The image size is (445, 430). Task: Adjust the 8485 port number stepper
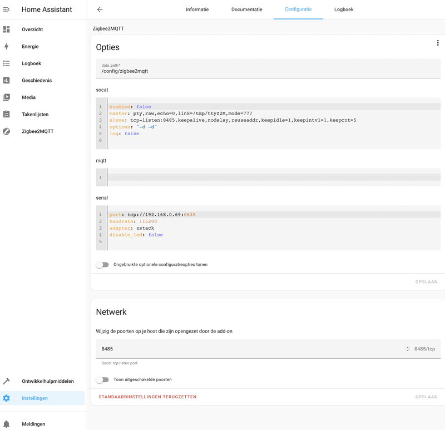click(x=408, y=349)
